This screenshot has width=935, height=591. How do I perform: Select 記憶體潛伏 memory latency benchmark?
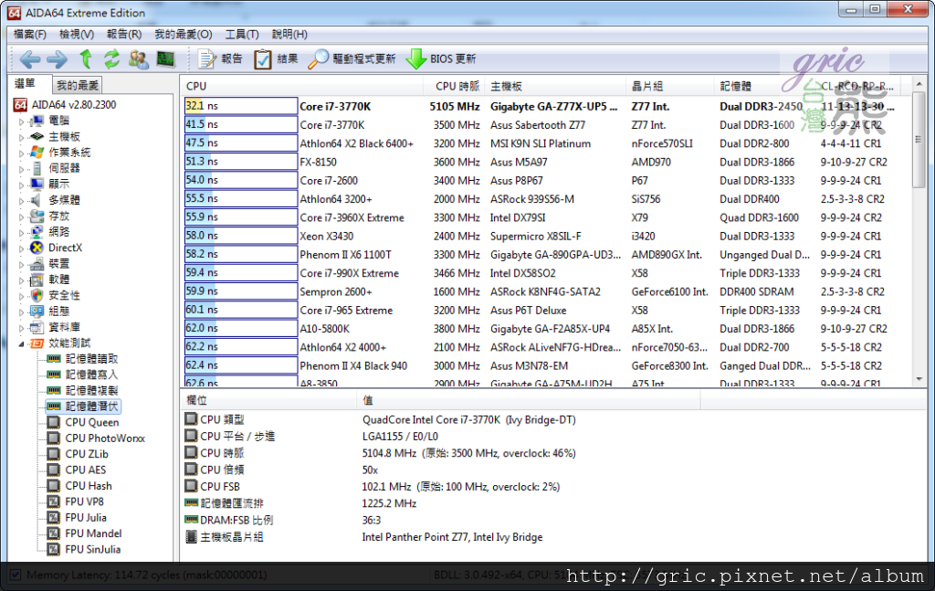click(83, 406)
